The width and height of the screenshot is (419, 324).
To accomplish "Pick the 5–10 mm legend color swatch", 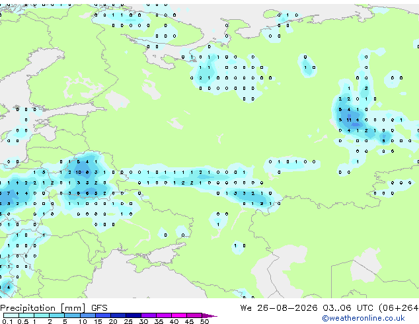I will click(72, 315).
